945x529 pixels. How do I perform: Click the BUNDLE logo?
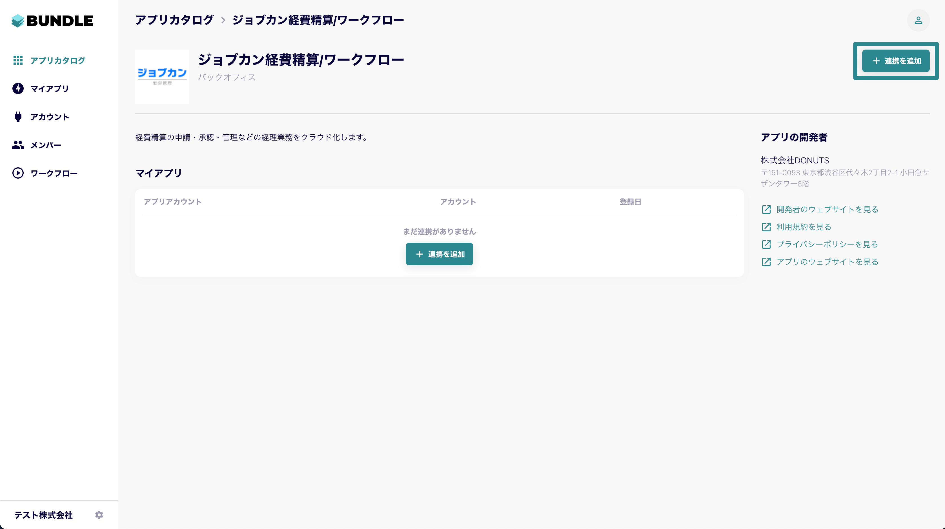pyautogui.click(x=52, y=21)
